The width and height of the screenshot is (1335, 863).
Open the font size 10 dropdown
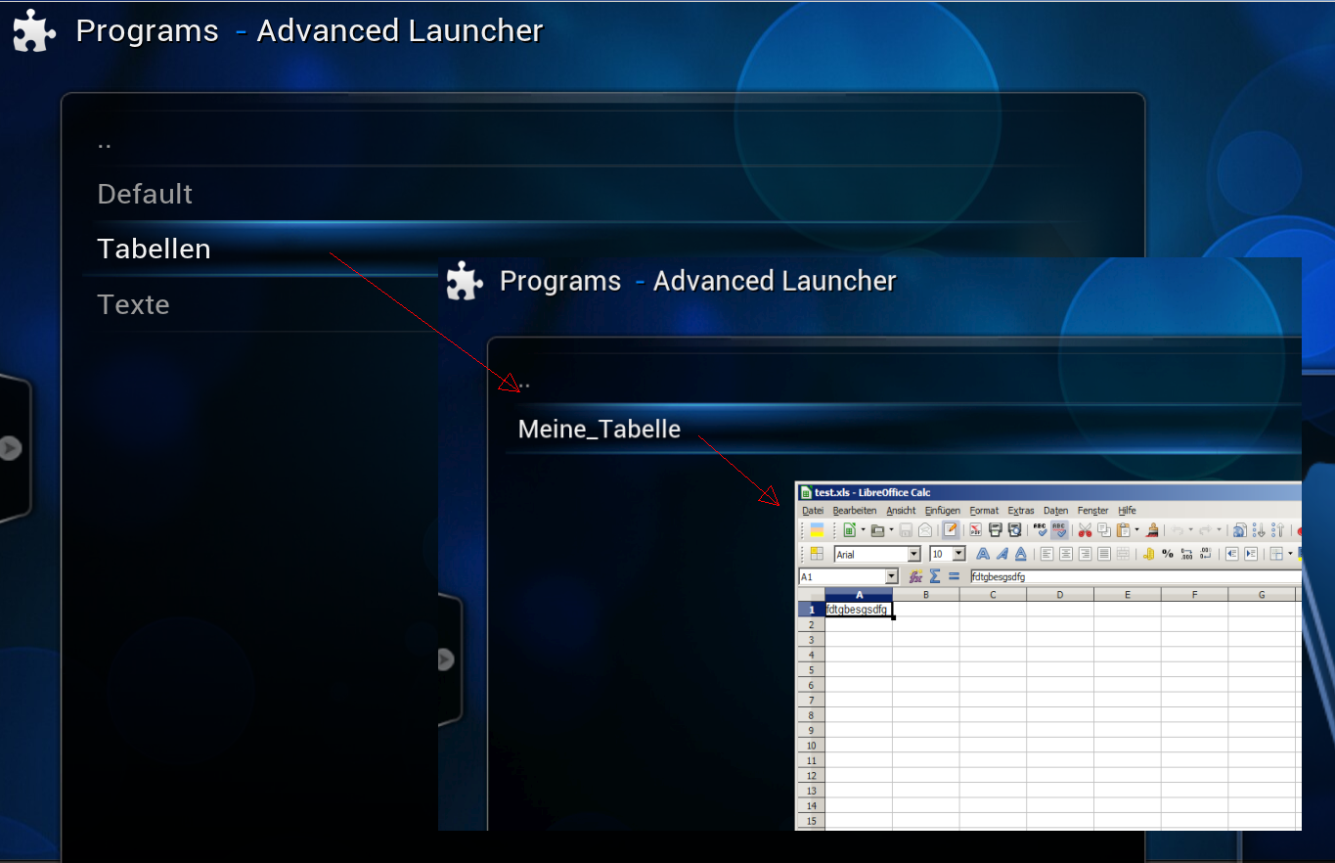[x=958, y=554]
